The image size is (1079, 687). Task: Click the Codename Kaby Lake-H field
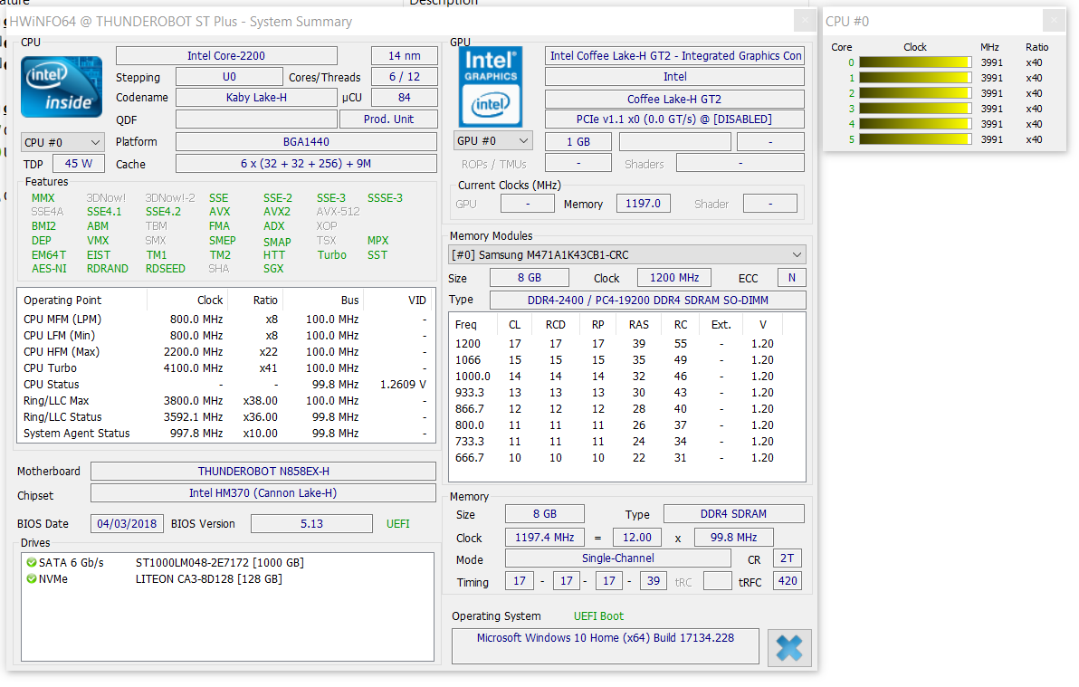click(x=257, y=98)
